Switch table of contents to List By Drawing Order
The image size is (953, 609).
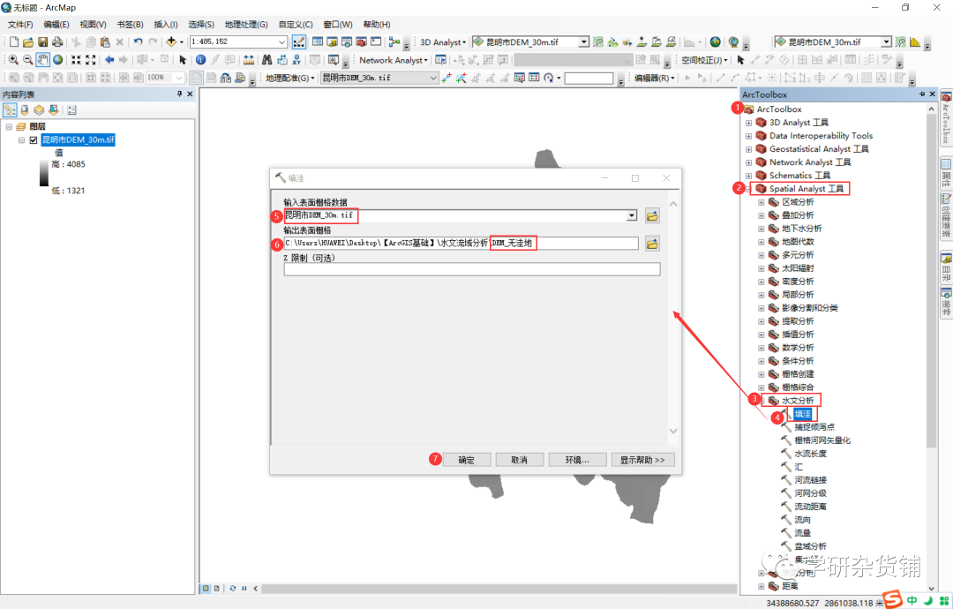pos(10,110)
